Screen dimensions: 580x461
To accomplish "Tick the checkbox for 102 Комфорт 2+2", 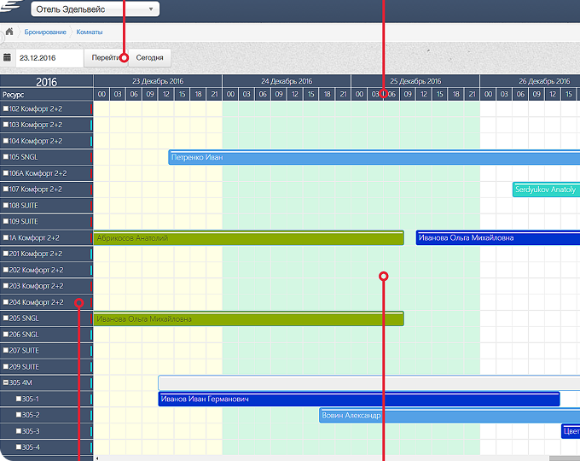I will tap(6, 108).
